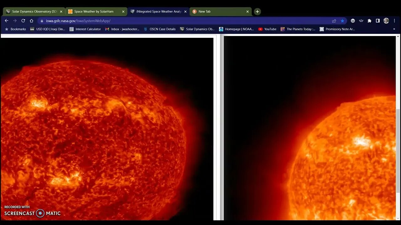401x225 pixels.
Task: Close the iNtegrated Space Weather tab
Action: 185,12
